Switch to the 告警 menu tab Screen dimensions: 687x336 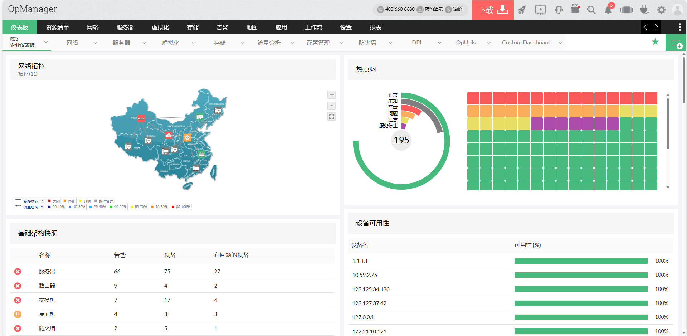click(x=222, y=28)
